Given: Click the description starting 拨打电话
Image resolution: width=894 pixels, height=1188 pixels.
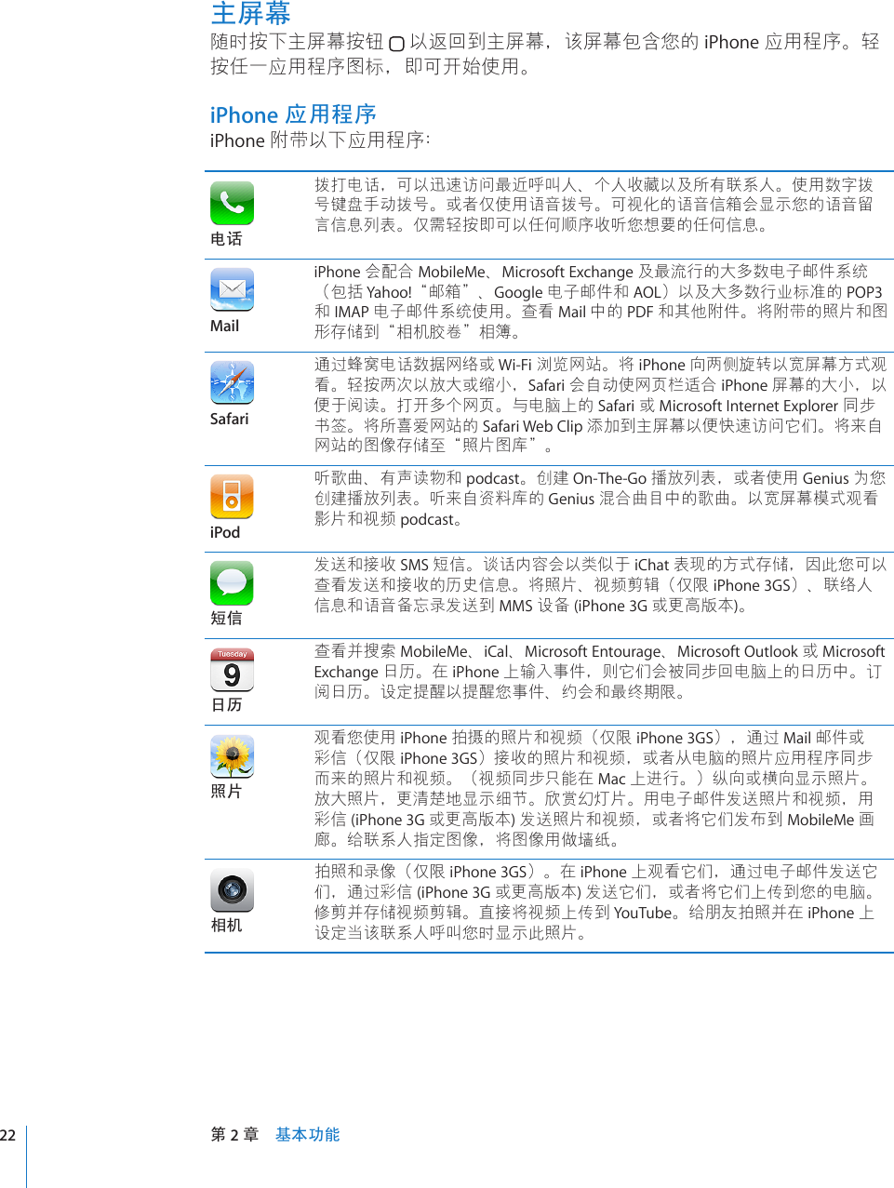Looking at the screenshot, I should pos(594,205).
